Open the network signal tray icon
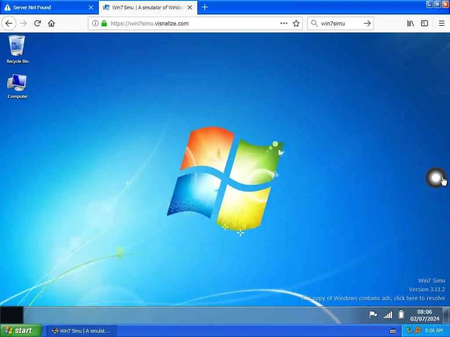450x337 pixels. pos(388,315)
